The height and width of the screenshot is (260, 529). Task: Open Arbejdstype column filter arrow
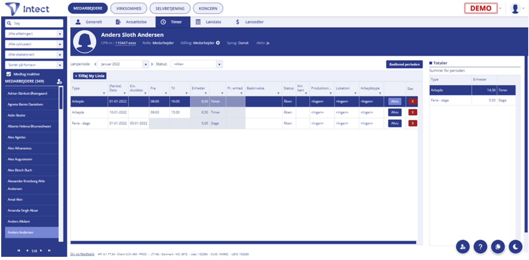pyautogui.click(x=381, y=93)
